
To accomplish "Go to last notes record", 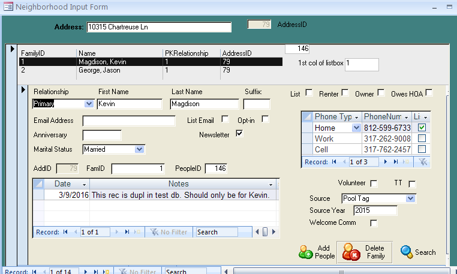I will pos(127,232).
